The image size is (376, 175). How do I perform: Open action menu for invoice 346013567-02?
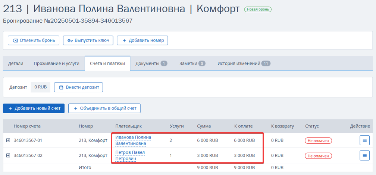click(364, 155)
